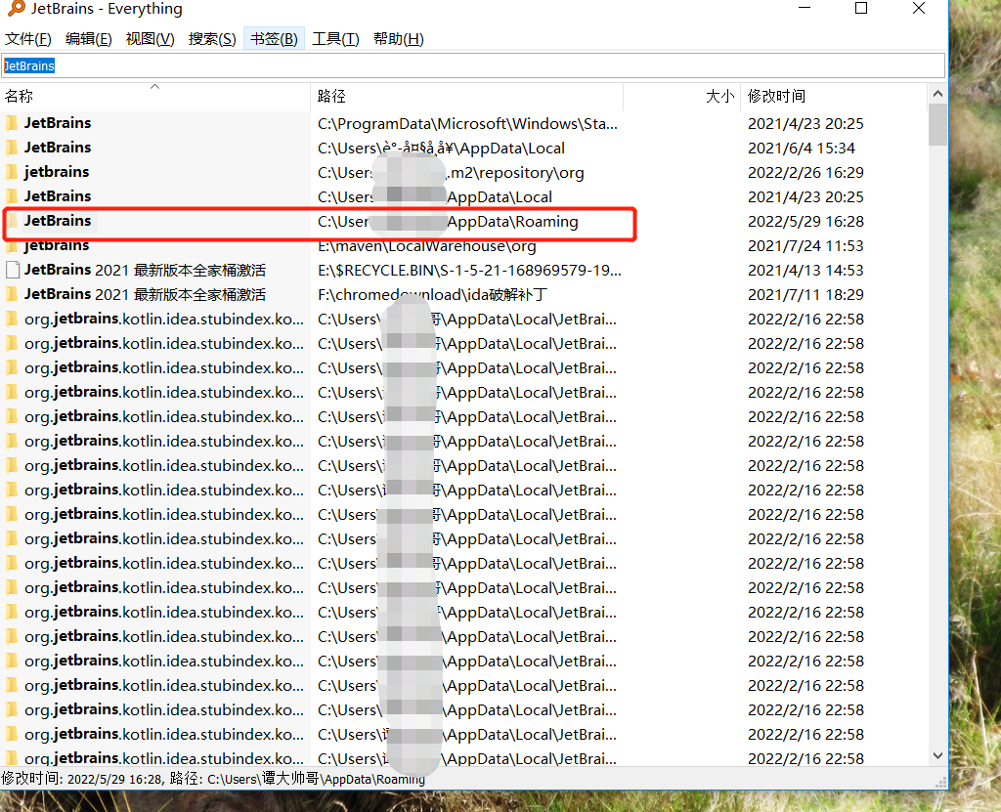This screenshot has width=1001, height=812.
Task: Select JetBrains 2021 最新版本全家桶激活 file in RECYCLE.BIN
Action: click(x=145, y=270)
